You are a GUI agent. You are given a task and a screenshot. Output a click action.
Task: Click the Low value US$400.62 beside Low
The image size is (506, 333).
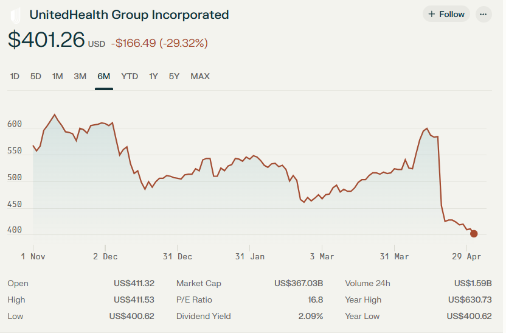(131, 316)
